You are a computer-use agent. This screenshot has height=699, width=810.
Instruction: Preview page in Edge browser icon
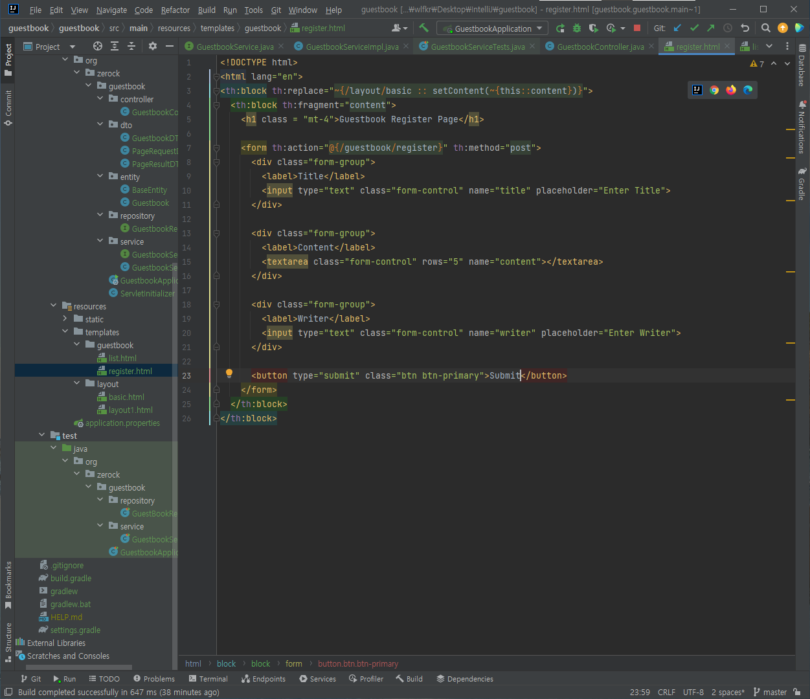point(748,90)
